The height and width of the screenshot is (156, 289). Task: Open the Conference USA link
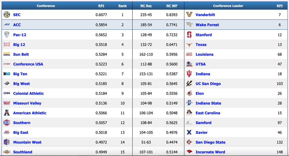pyautogui.click(x=28, y=64)
